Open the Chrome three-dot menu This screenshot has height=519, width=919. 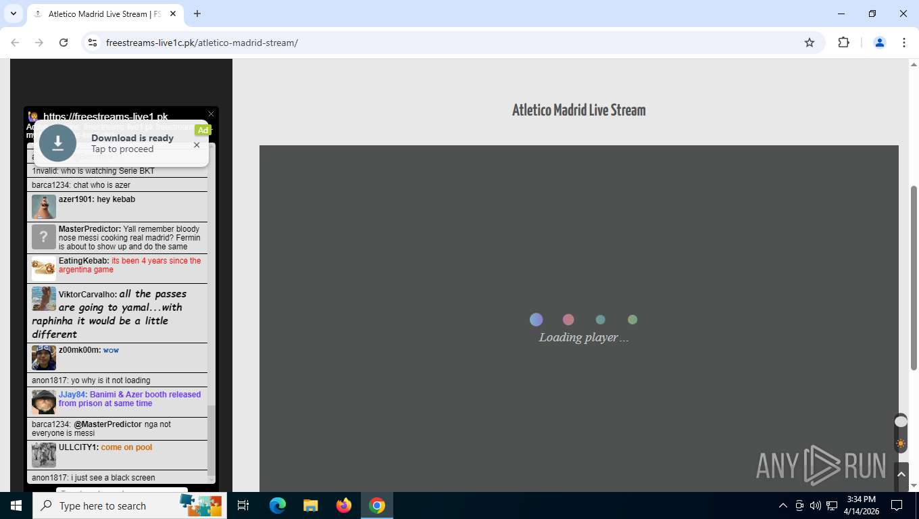point(904,43)
